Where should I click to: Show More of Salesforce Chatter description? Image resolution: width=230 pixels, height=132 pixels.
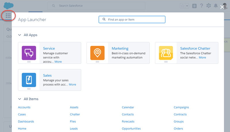202,57
